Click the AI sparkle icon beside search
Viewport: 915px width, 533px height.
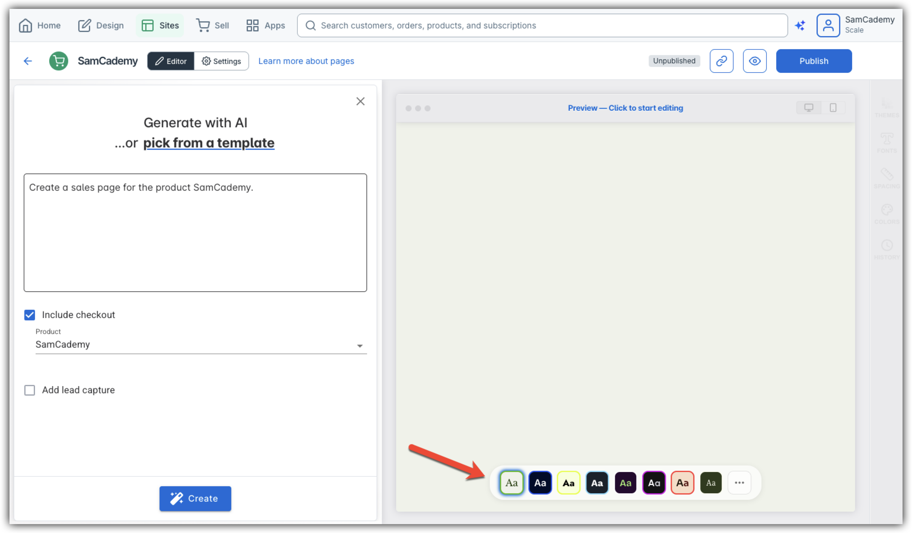click(800, 25)
